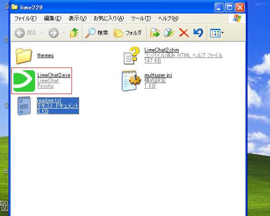Go up one folder level
The height and width of the screenshot is (216, 270).
pyautogui.click(x=74, y=33)
